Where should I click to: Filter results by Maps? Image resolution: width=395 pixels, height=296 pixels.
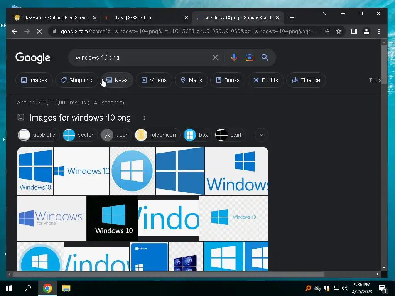[191, 80]
